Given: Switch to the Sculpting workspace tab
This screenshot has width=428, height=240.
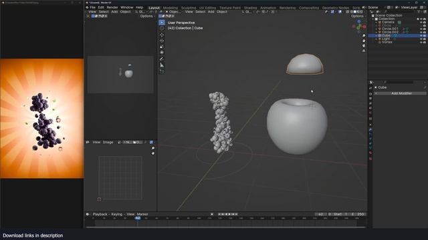Looking at the screenshot, I should coord(189,8).
